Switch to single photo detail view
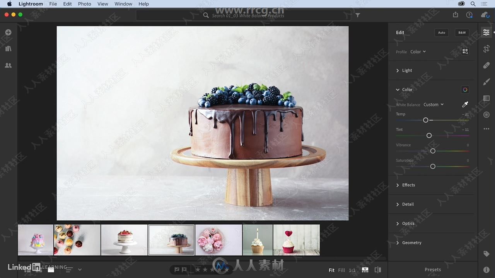The height and width of the screenshot is (278, 495). click(51, 270)
